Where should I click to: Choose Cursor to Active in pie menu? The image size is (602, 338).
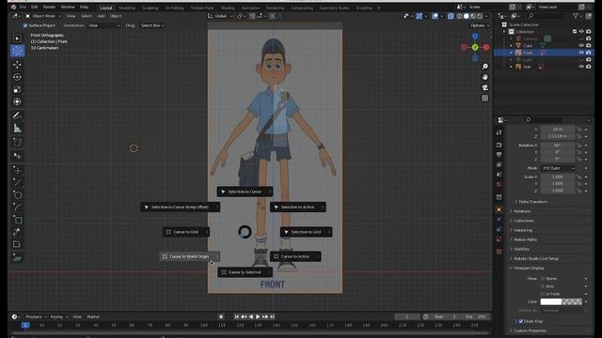click(295, 256)
